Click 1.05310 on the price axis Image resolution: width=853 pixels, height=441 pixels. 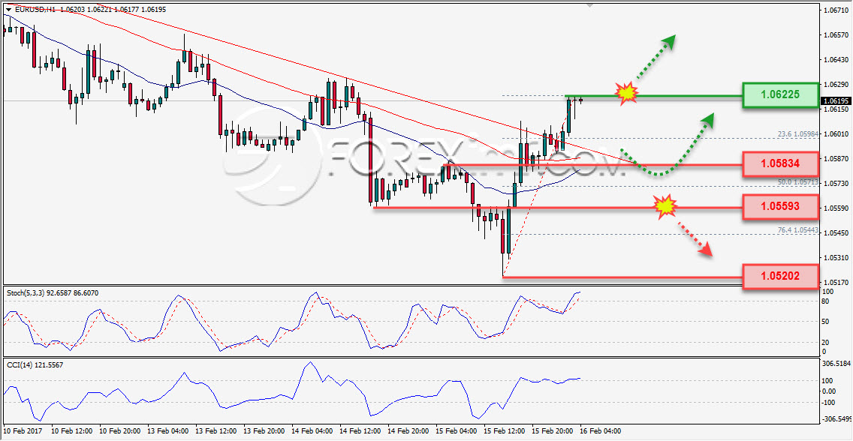837,258
